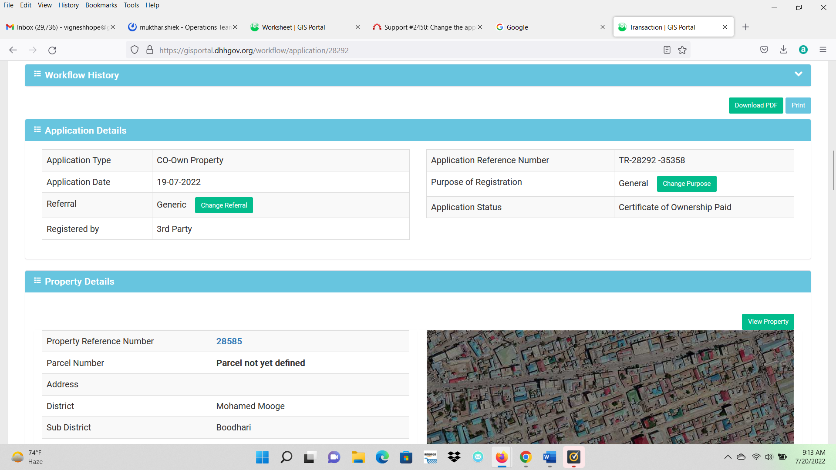This screenshot has height=470, width=836.
Task: Open the Firefox Downloads panel
Action: pos(783,50)
